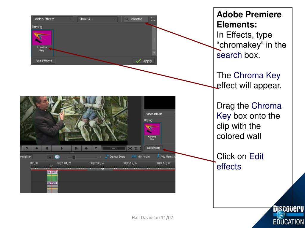Click the Step Forward one frame button
Screen dimensions: 305x228
[77, 148]
